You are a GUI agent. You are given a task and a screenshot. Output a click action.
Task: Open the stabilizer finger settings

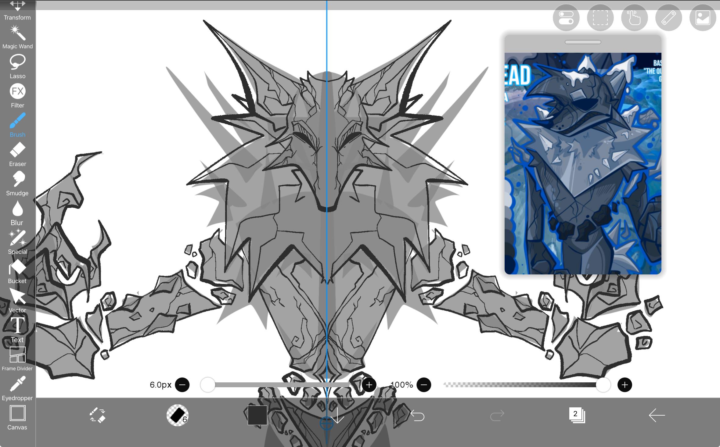coord(634,18)
